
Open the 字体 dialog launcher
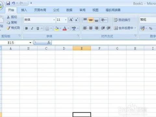[78, 35]
